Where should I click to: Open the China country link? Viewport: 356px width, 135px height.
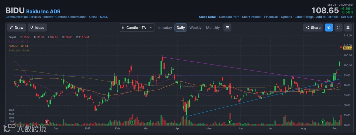pyautogui.click(x=93, y=17)
